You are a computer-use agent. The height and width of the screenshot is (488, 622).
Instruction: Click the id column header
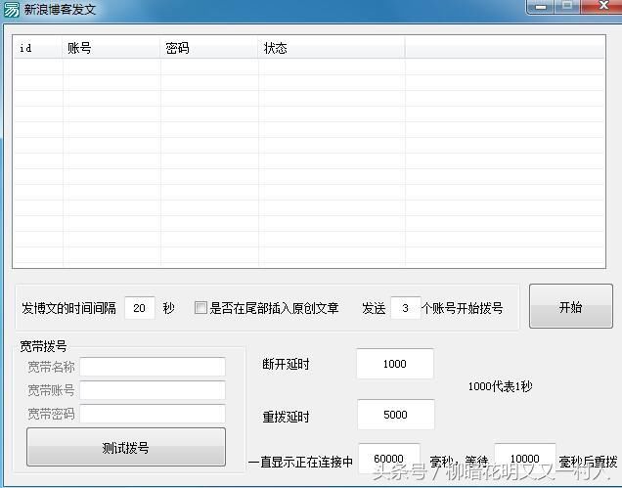point(38,48)
